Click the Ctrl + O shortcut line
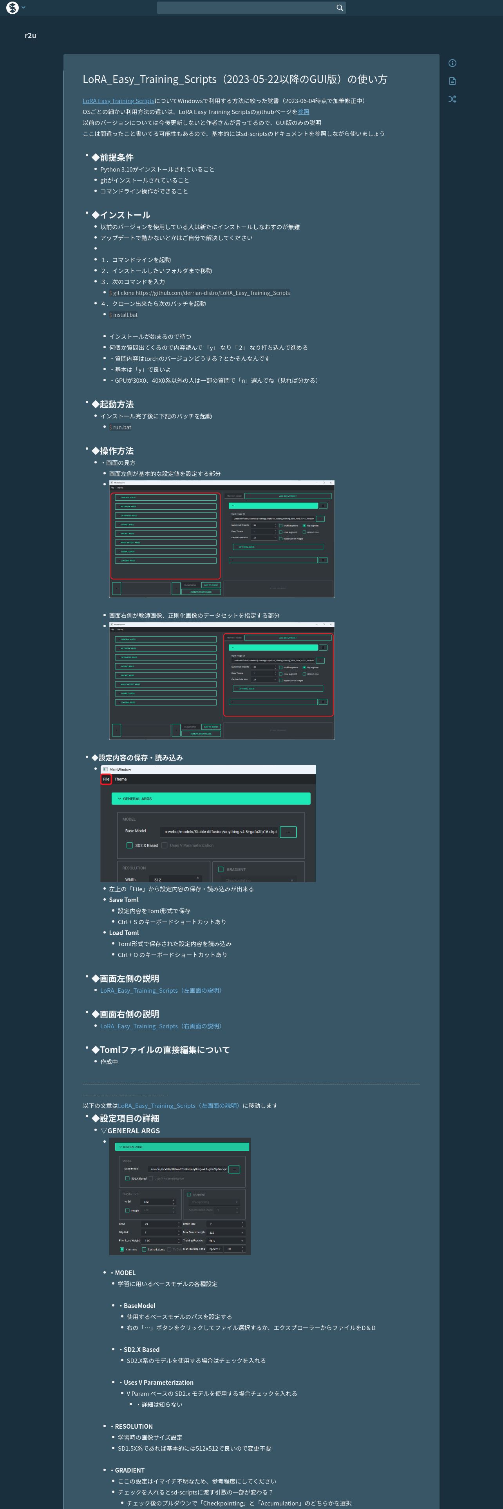The height and width of the screenshot is (1509, 503). point(172,955)
